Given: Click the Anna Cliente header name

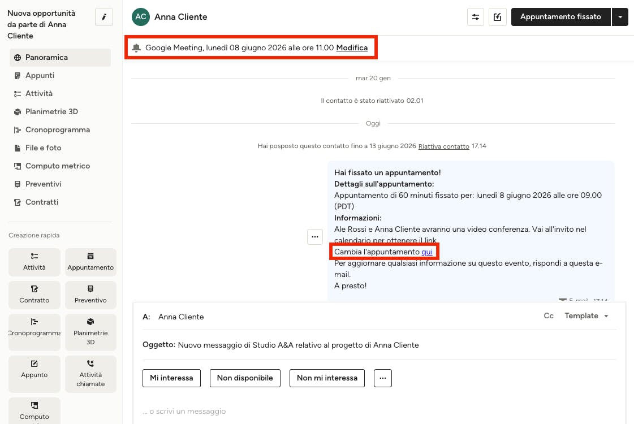Looking at the screenshot, I should 181,17.
